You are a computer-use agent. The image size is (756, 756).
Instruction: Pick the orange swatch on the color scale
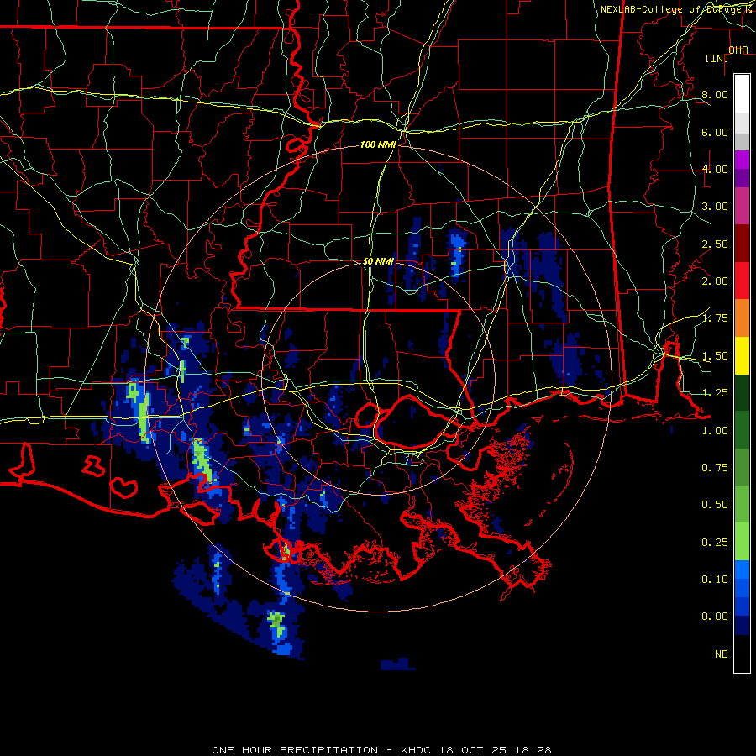pos(742,318)
